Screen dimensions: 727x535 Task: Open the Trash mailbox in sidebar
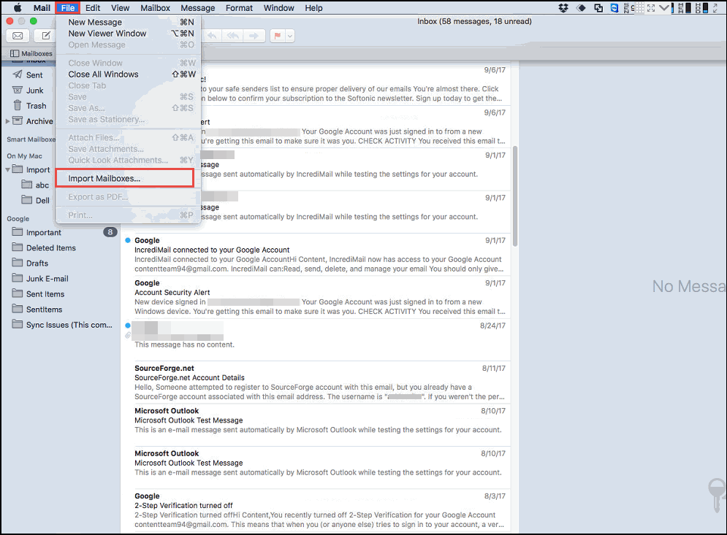pos(36,106)
